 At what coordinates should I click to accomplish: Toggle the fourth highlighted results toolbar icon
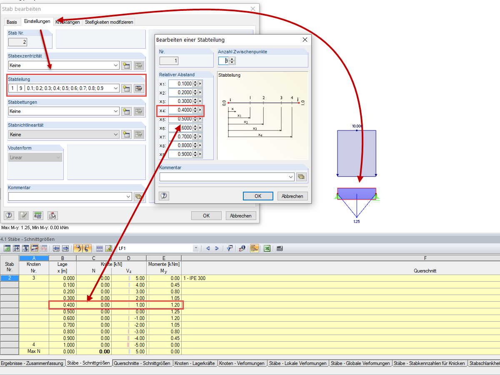(x=35, y=248)
